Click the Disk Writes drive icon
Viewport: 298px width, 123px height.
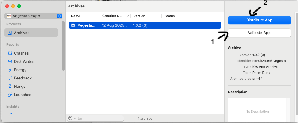click(10, 62)
